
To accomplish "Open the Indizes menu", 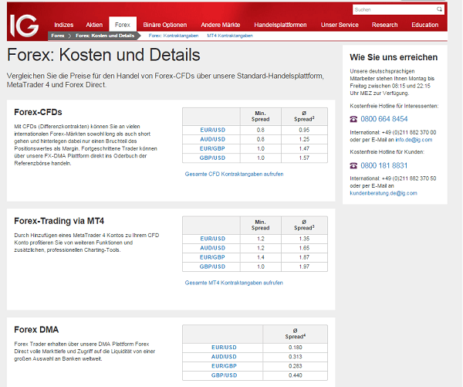I will pyautogui.click(x=64, y=25).
